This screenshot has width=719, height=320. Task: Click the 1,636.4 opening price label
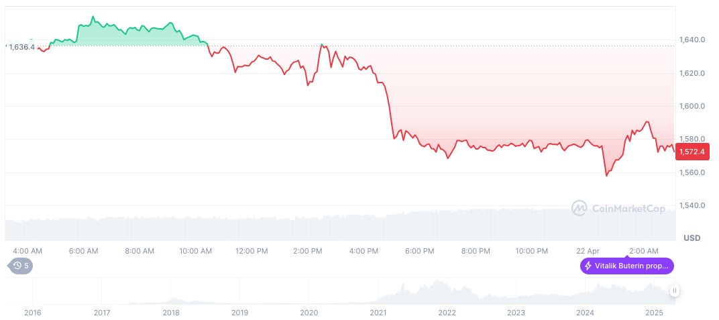pyautogui.click(x=22, y=47)
